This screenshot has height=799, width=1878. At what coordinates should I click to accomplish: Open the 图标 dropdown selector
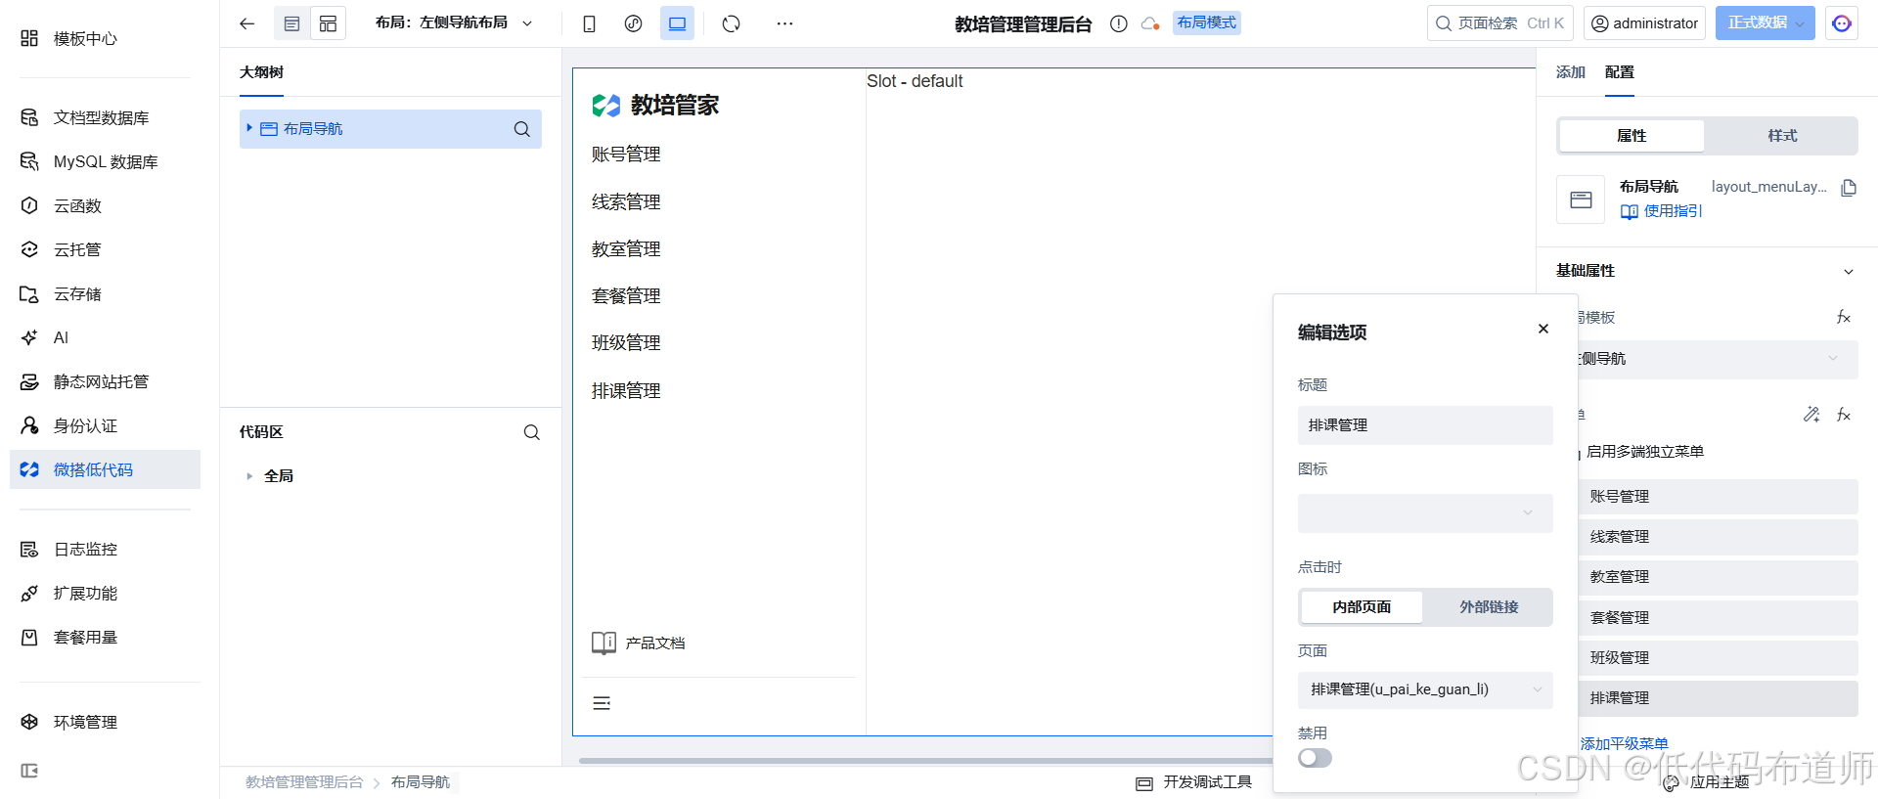click(x=1424, y=513)
